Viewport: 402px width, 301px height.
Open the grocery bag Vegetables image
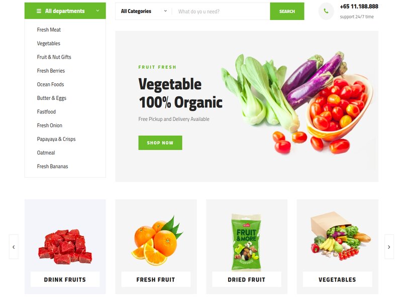tap(341, 235)
